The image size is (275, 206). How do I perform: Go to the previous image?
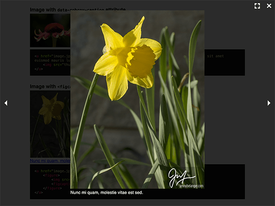[x=6, y=103]
